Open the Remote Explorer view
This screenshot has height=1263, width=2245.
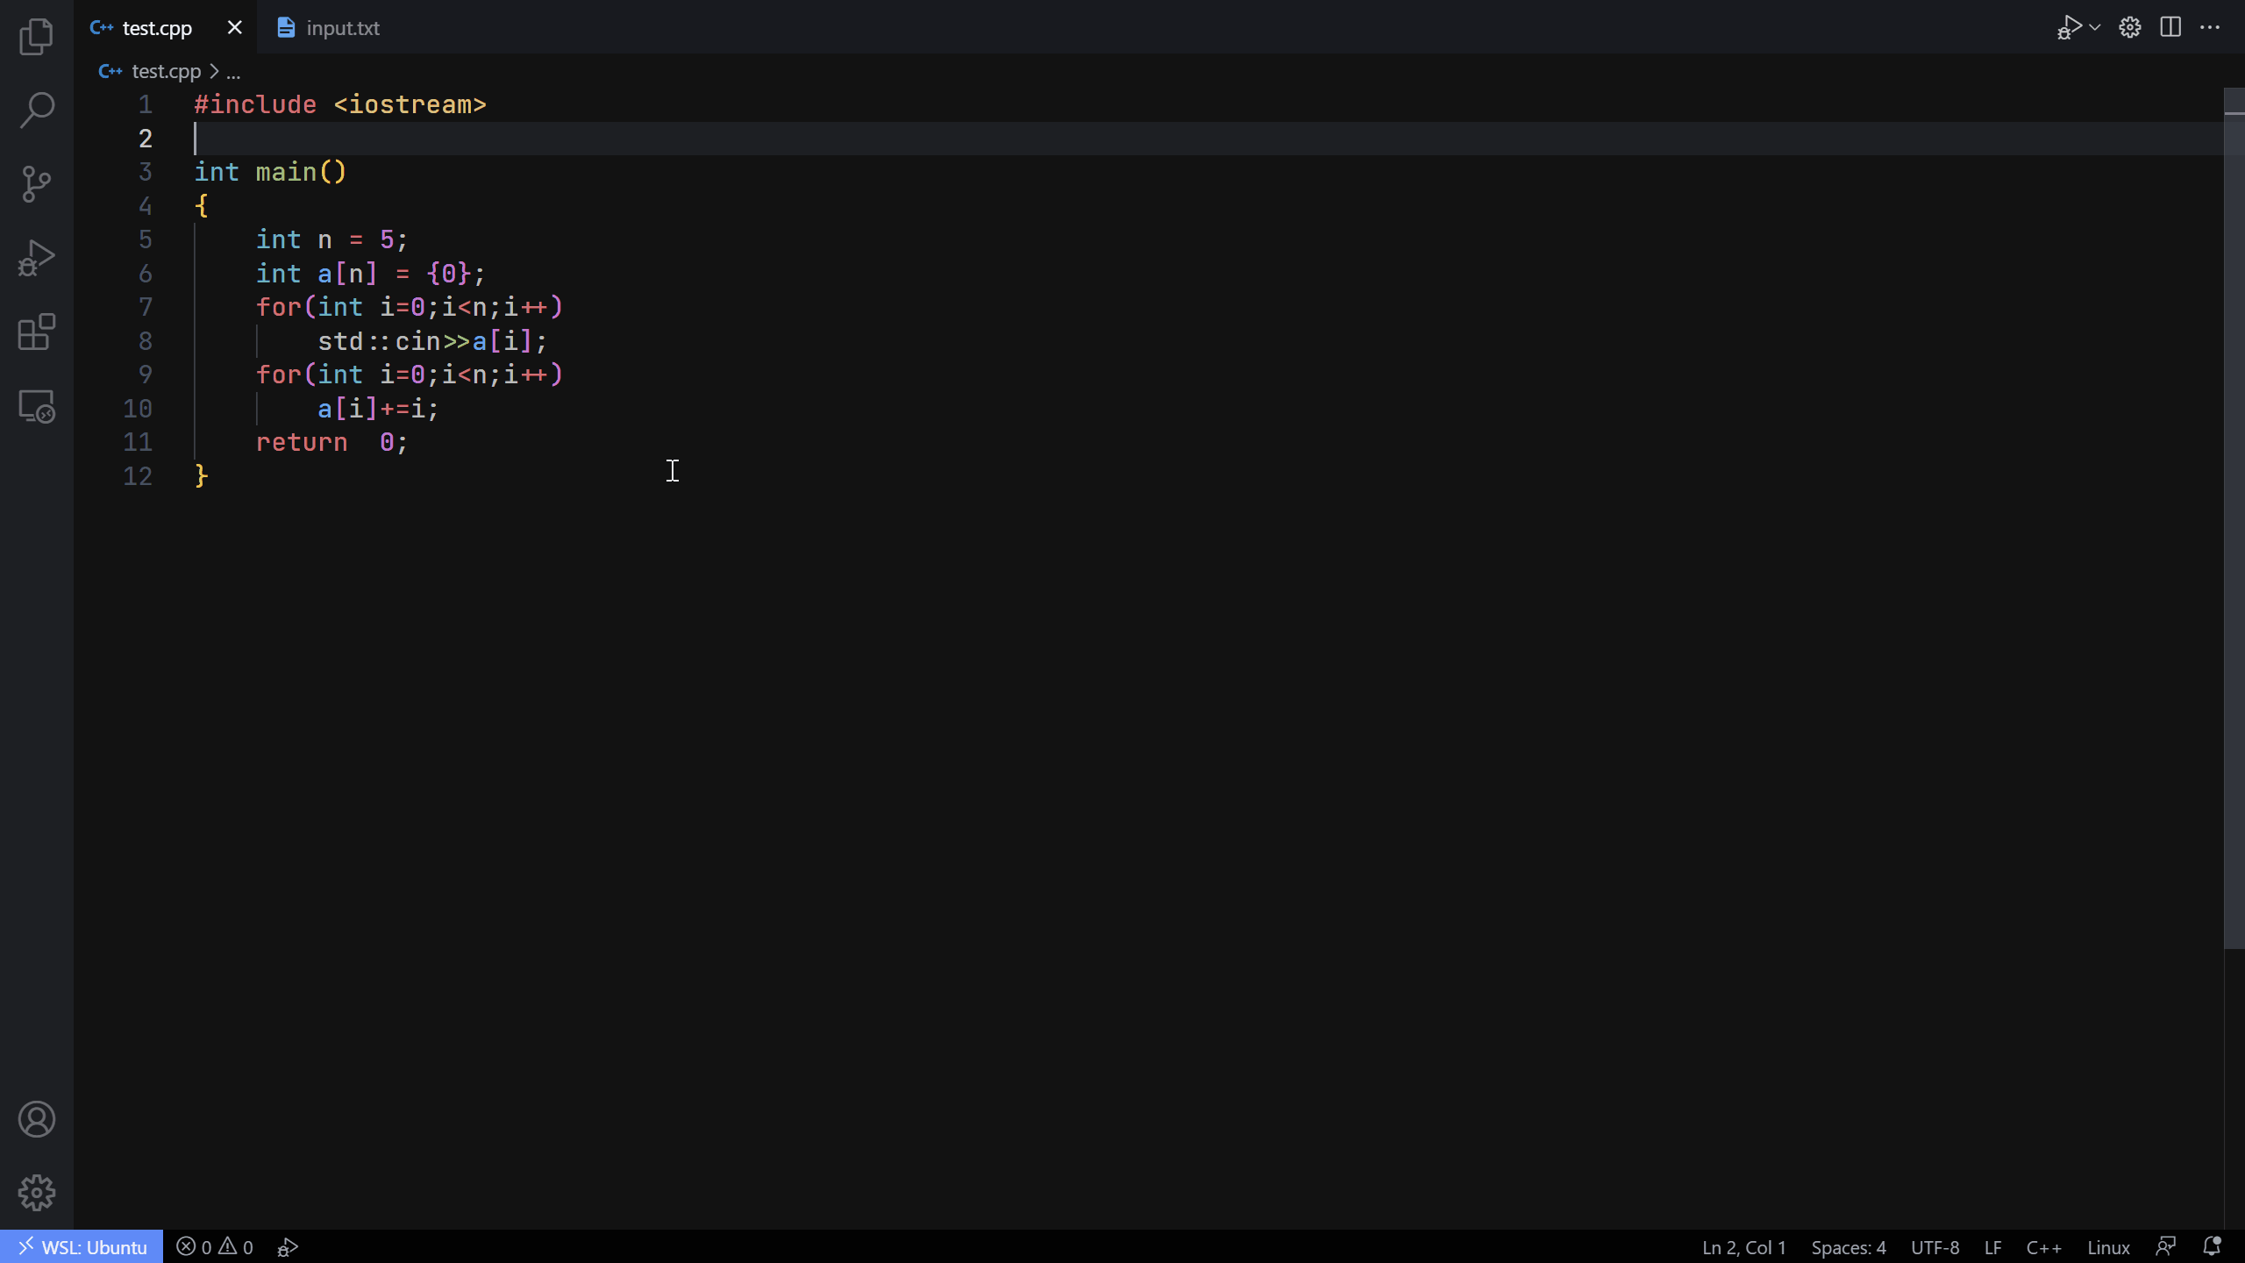[x=36, y=407]
